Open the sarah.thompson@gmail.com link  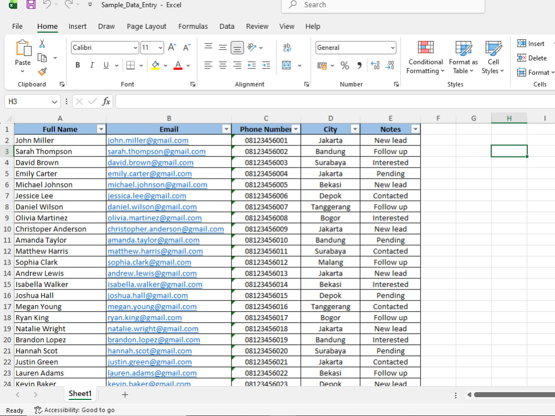click(x=157, y=151)
